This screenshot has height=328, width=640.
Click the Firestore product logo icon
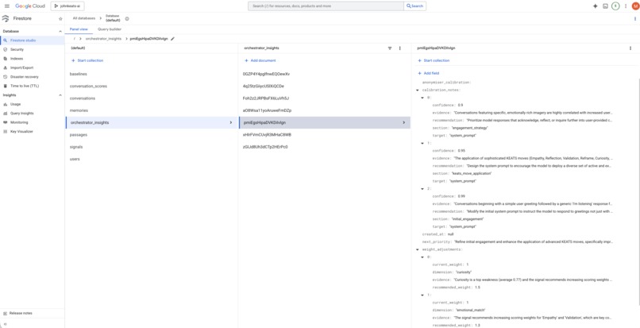(6, 19)
